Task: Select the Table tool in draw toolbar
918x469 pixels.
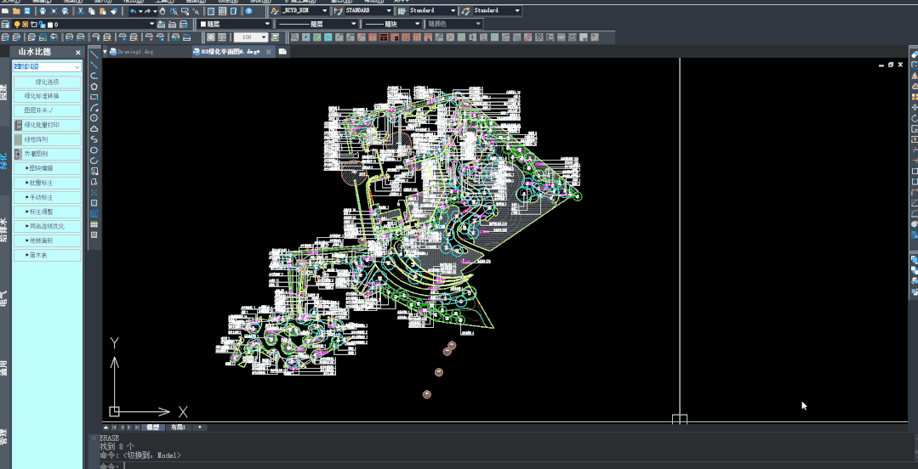Action: click(x=94, y=224)
